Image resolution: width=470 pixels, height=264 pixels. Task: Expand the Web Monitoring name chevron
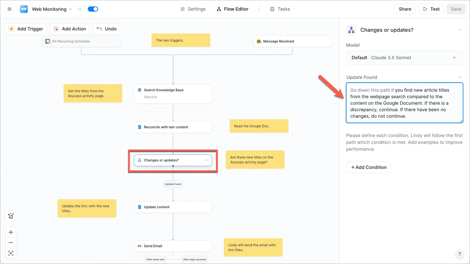click(x=71, y=9)
